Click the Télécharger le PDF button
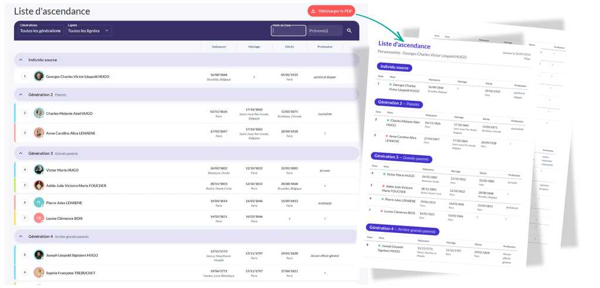The image size is (600, 288). pos(332,11)
